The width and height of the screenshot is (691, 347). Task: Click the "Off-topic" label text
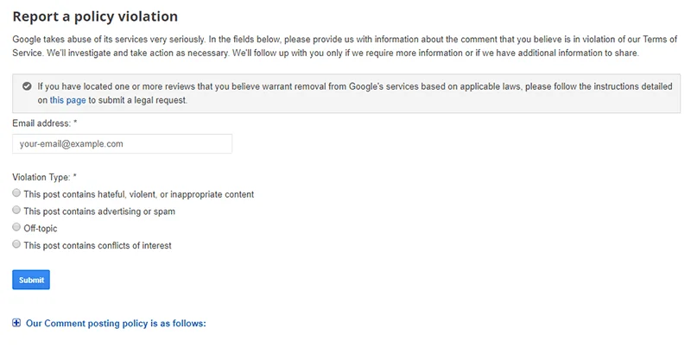[41, 229]
